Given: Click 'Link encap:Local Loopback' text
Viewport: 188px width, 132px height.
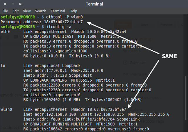Looking at the screenshot, I should [52, 66].
